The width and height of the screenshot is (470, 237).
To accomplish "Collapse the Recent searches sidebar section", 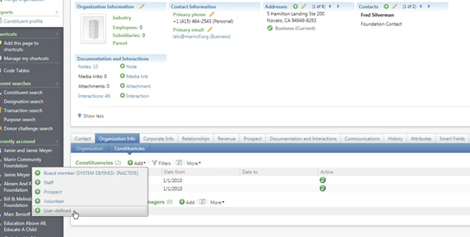I will pyautogui.click(x=57, y=84).
